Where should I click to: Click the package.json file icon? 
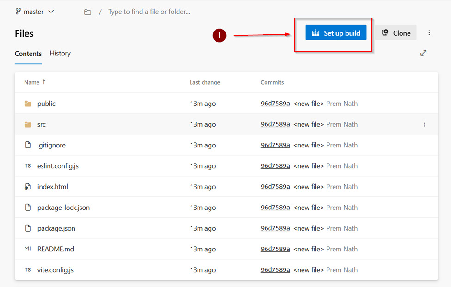(x=28, y=228)
